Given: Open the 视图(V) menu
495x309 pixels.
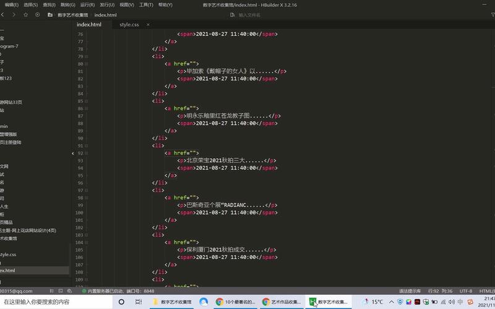Looking at the screenshot, I should click(x=127, y=5).
